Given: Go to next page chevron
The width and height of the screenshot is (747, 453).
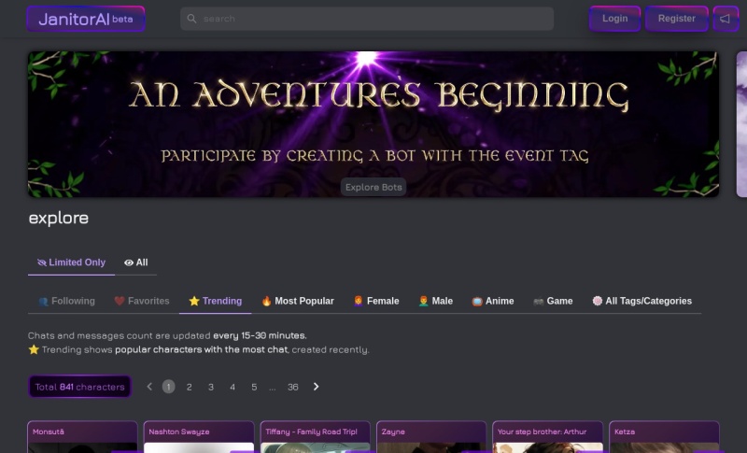Looking at the screenshot, I should [x=316, y=387].
